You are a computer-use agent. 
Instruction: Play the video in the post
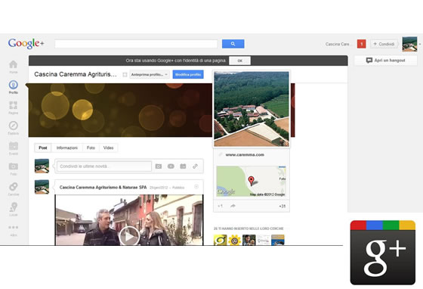129,236
